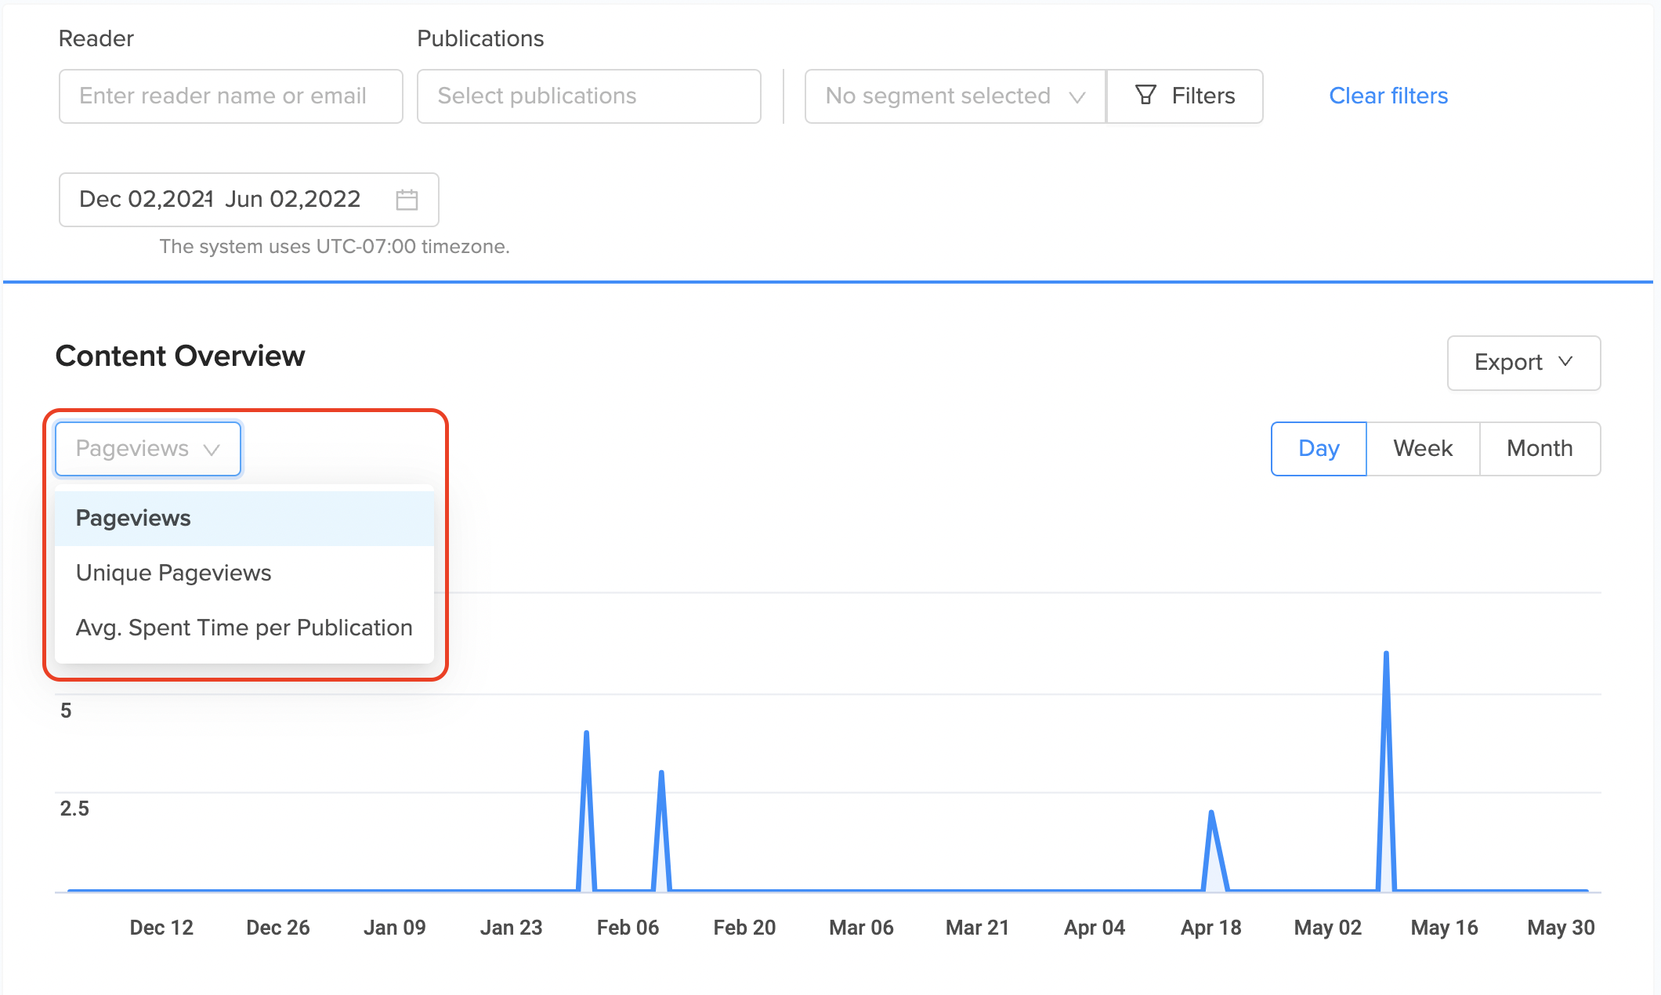Pick the highlighted Pageviews option

click(x=133, y=518)
